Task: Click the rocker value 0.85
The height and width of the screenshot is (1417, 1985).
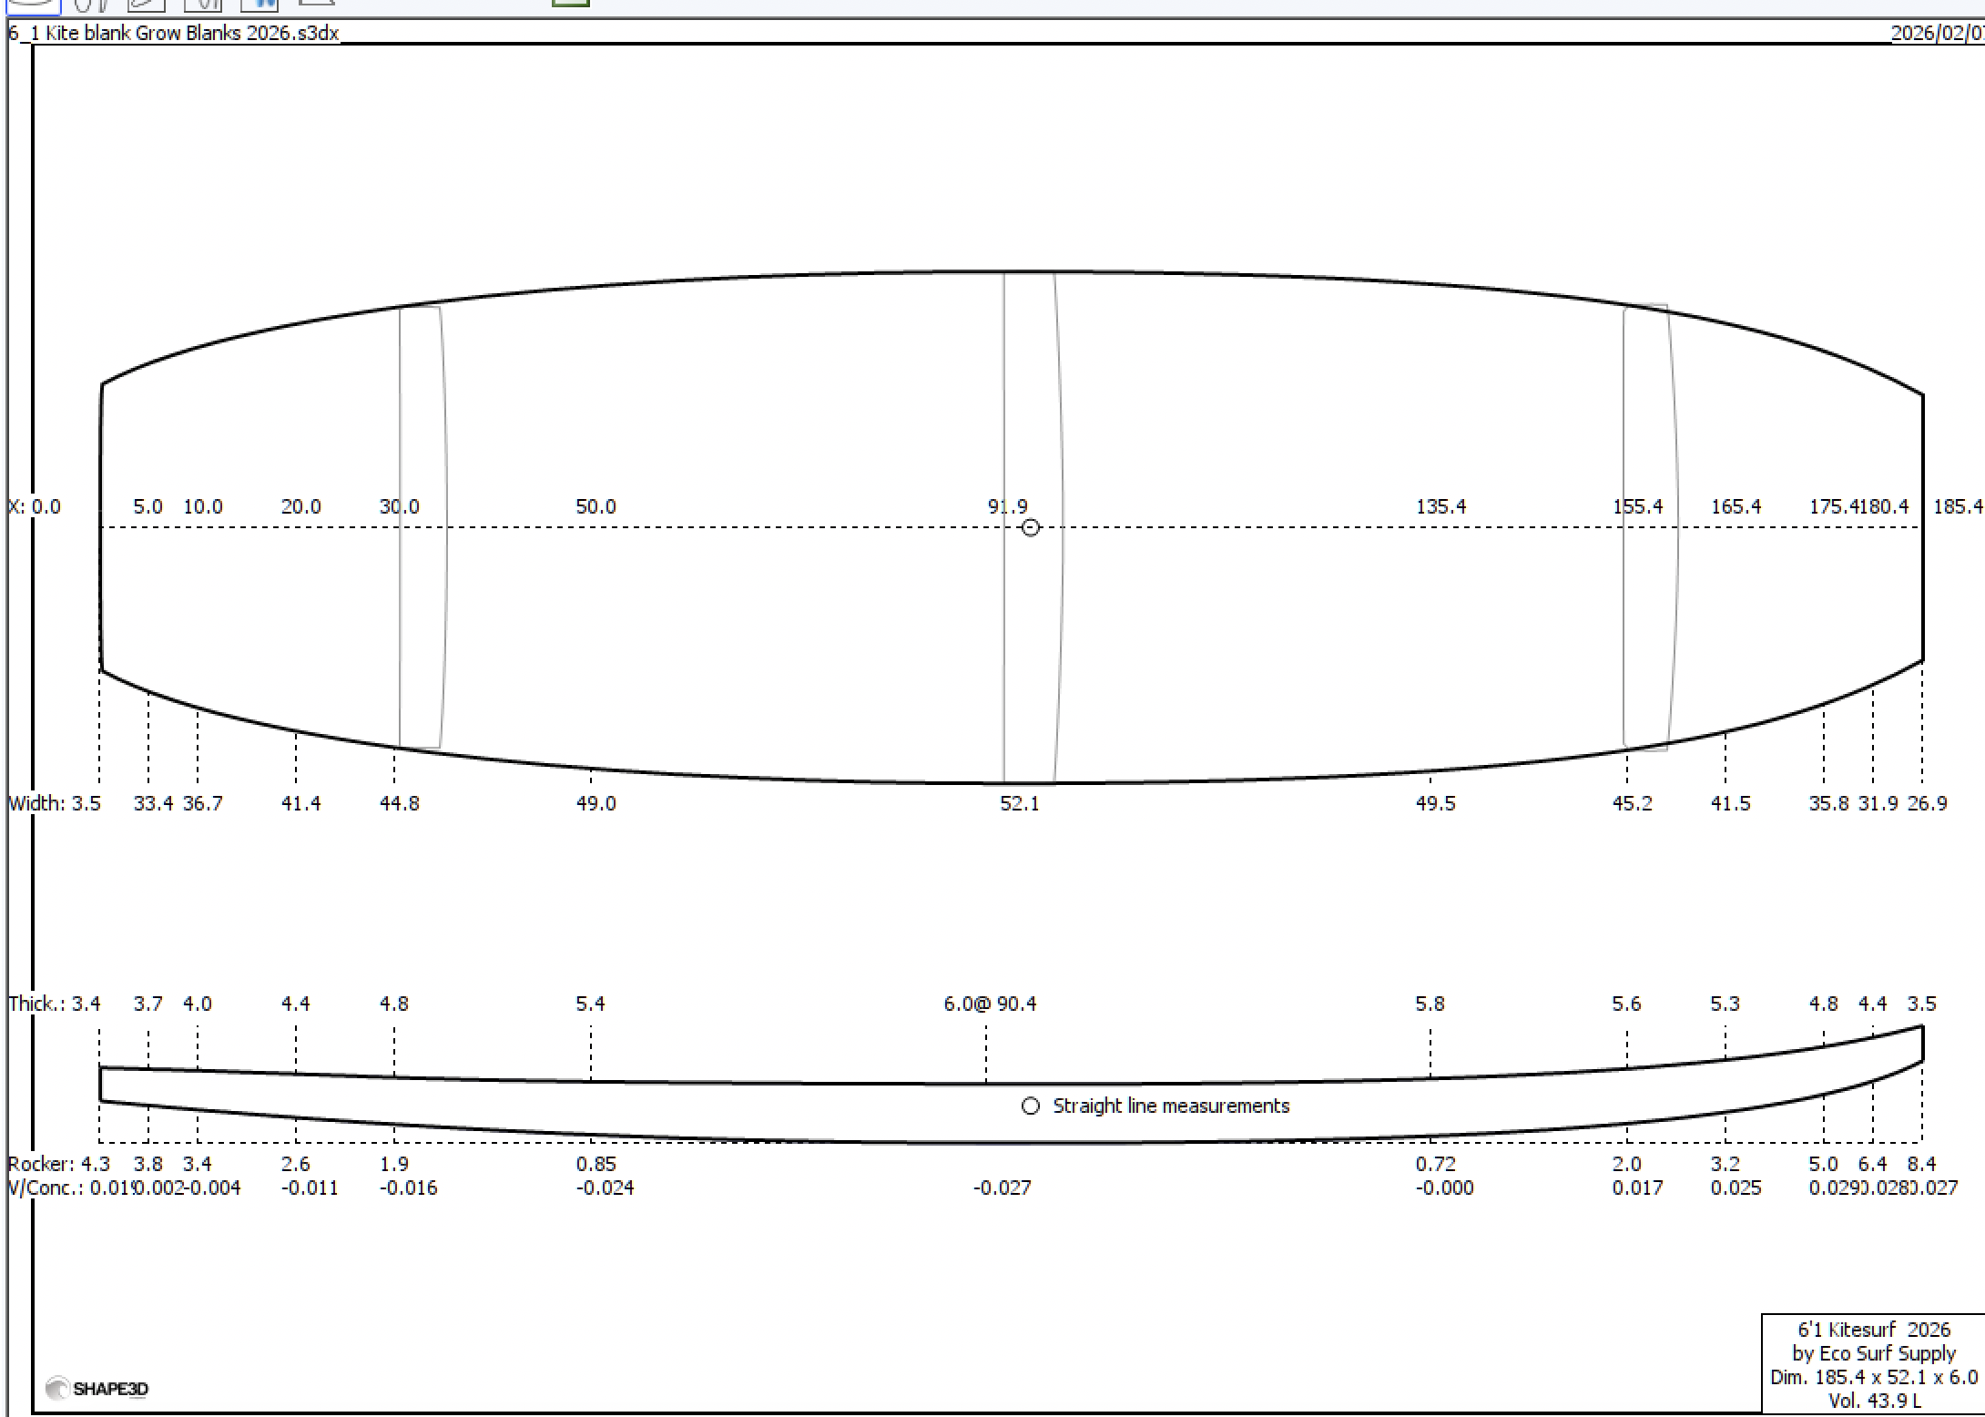Action: click(x=595, y=1164)
